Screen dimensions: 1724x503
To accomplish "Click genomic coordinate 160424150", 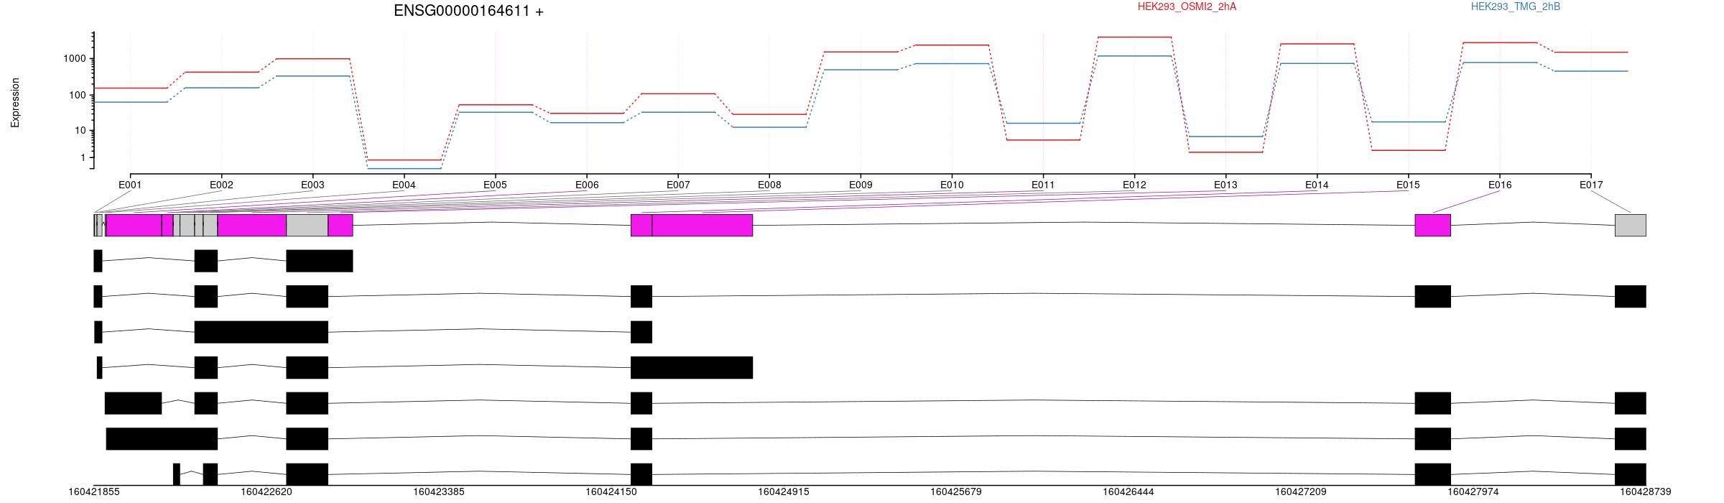I will coord(611,492).
